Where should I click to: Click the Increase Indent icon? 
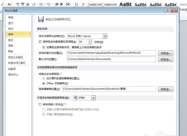click(61, 5)
